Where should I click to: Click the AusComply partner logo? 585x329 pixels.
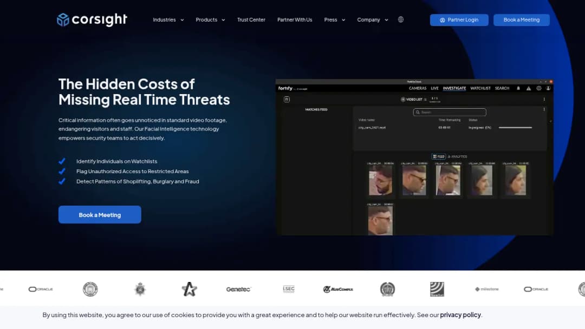[338, 289]
